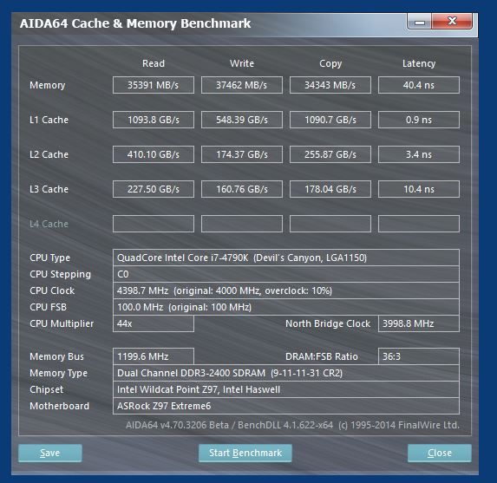Viewport: 497px width, 483px height.
Task: Select Memory Copy value 34343 MB/s
Action: (330, 85)
